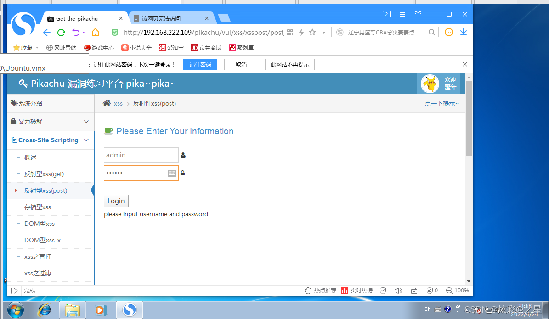Click the purple undo restore icon
This screenshot has height=319, width=549.
[76, 33]
